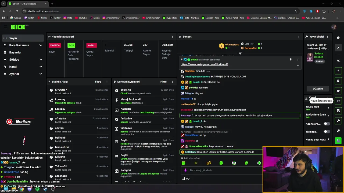Click the purple microphone icon in the message box
344x193 pixels.
tap(185, 170)
